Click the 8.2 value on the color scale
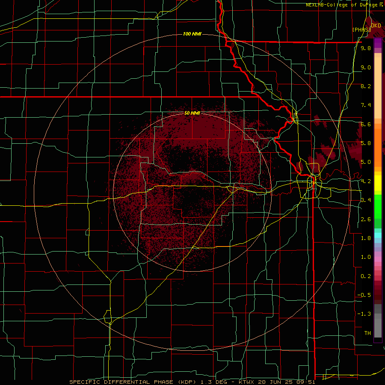The width and height of the screenshot is (385, 385). coord(366,86)
